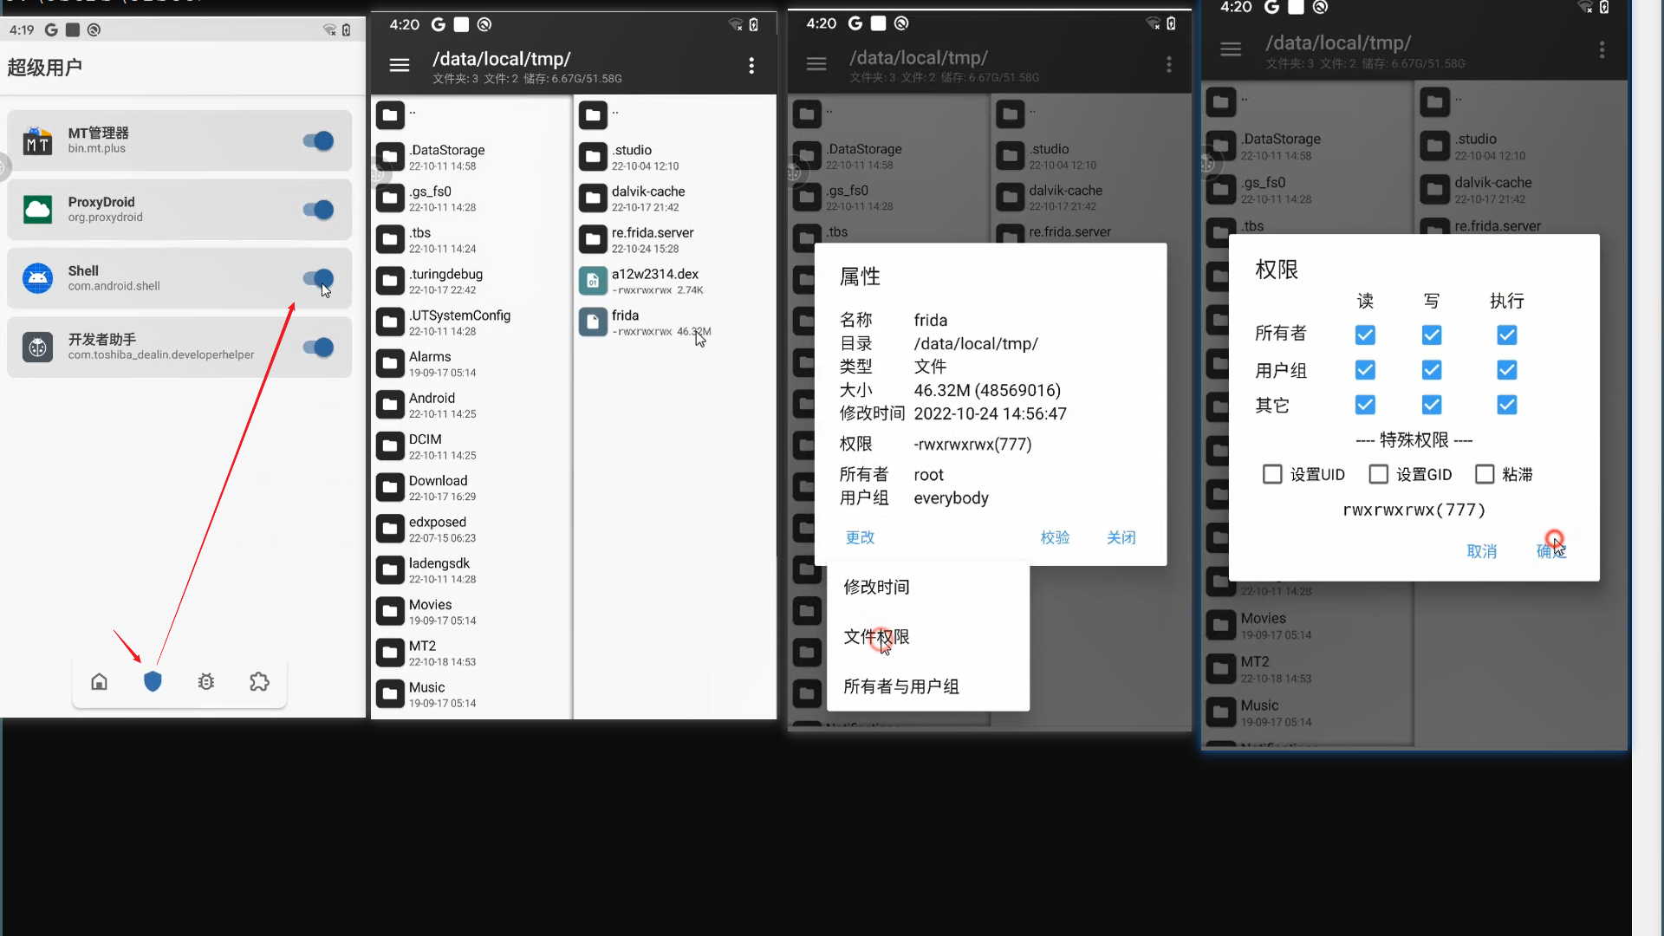Viewport: 1664px width, 936px height.
Task: Select the a12w2314.dex file icon
Action: pyautogui.click(x=593, y=281)
